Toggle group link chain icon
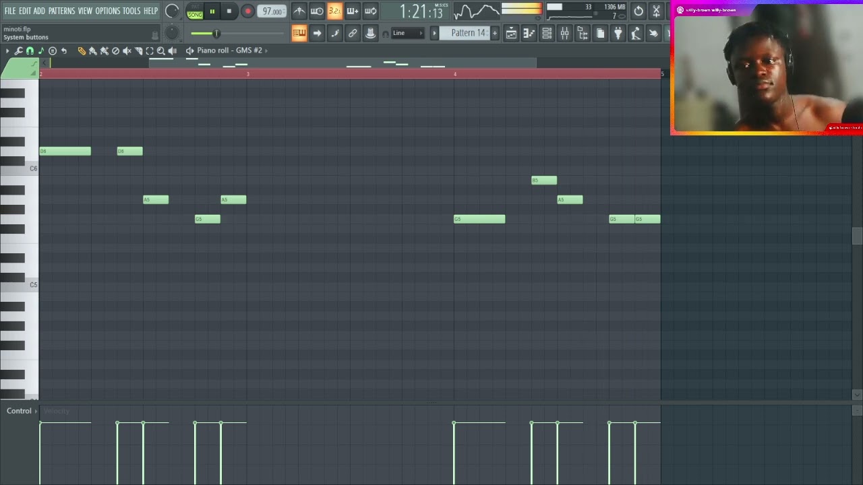The width and height of the screenshot is (863, 485). tap(353, 33)
